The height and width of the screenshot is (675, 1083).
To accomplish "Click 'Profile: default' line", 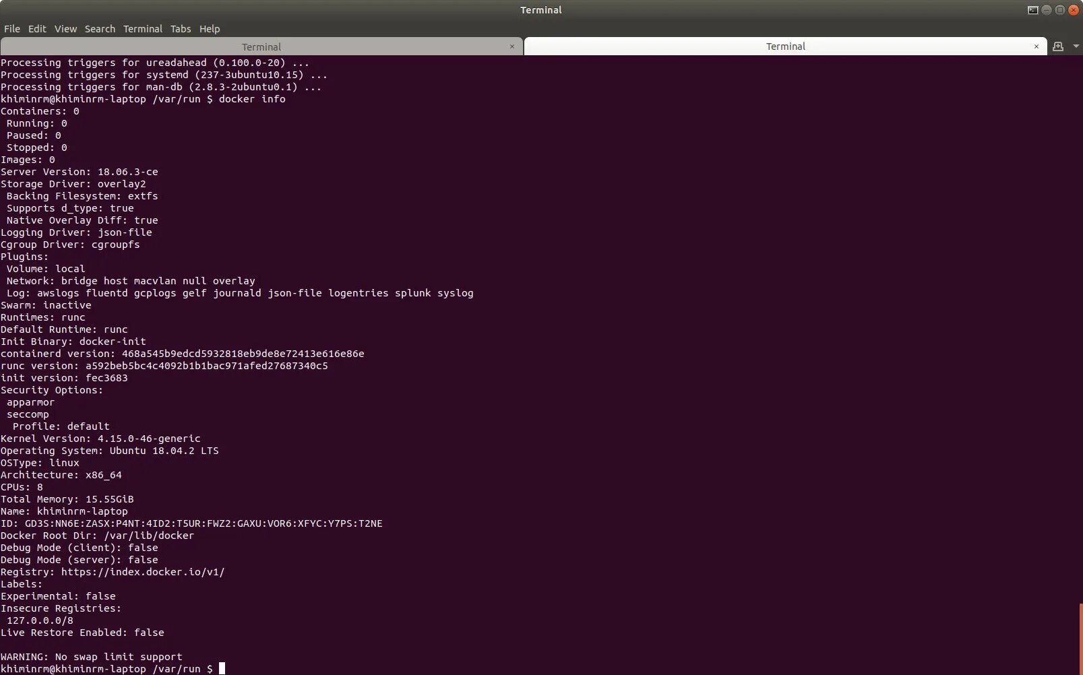I will point(61,426).
